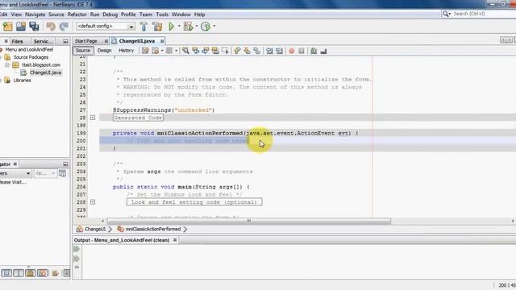Click the editor horizontal scrollbar thumb
This screenshot has height=290, width=516.
tap(249, 221)
